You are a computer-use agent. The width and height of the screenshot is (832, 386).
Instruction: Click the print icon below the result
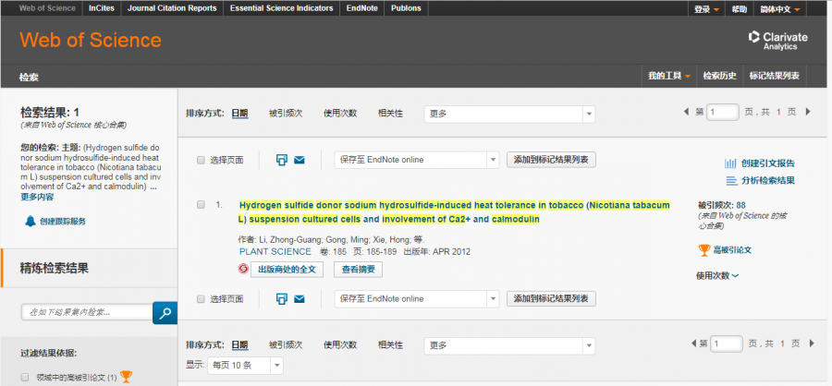pyautogui.click(x=282, y=298)
